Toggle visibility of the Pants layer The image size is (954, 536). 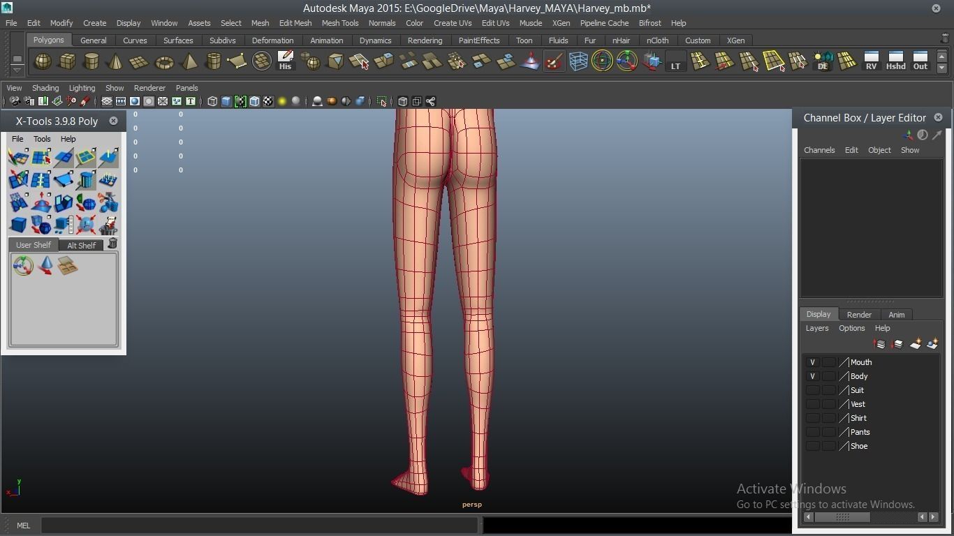click(812, 432)
